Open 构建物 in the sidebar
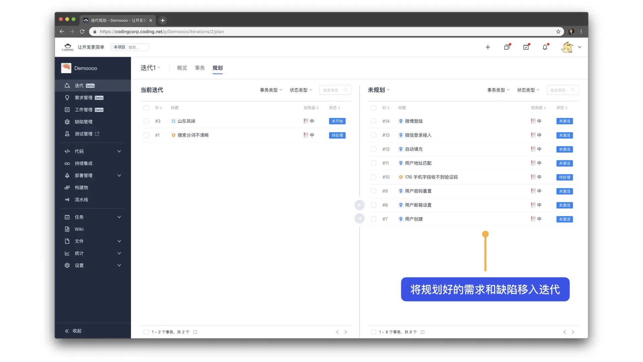The height and width of the screenshot is (362, 643). (x=81, y=187)
